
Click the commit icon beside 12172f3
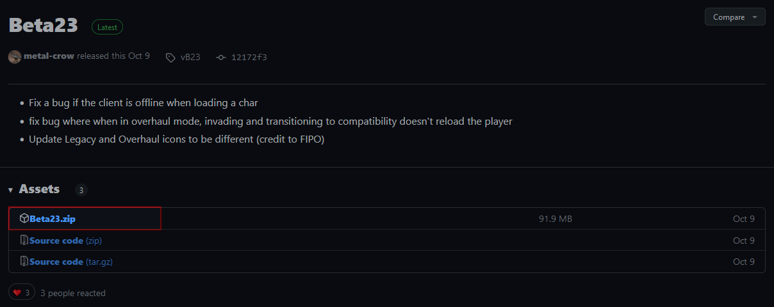(x=221, y=58)
